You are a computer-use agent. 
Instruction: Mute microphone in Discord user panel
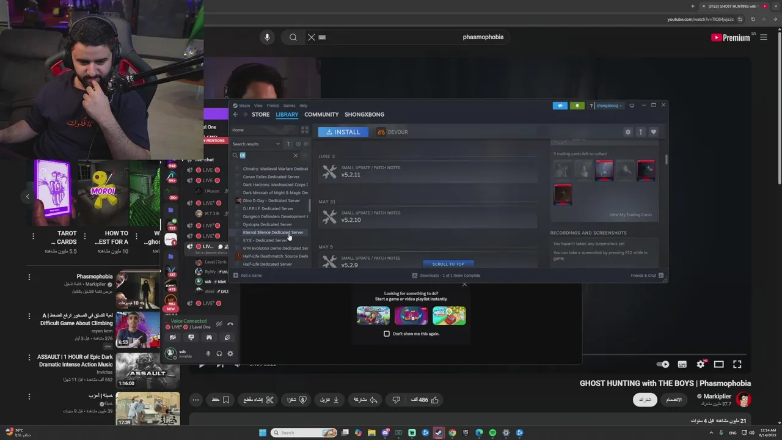208,353
